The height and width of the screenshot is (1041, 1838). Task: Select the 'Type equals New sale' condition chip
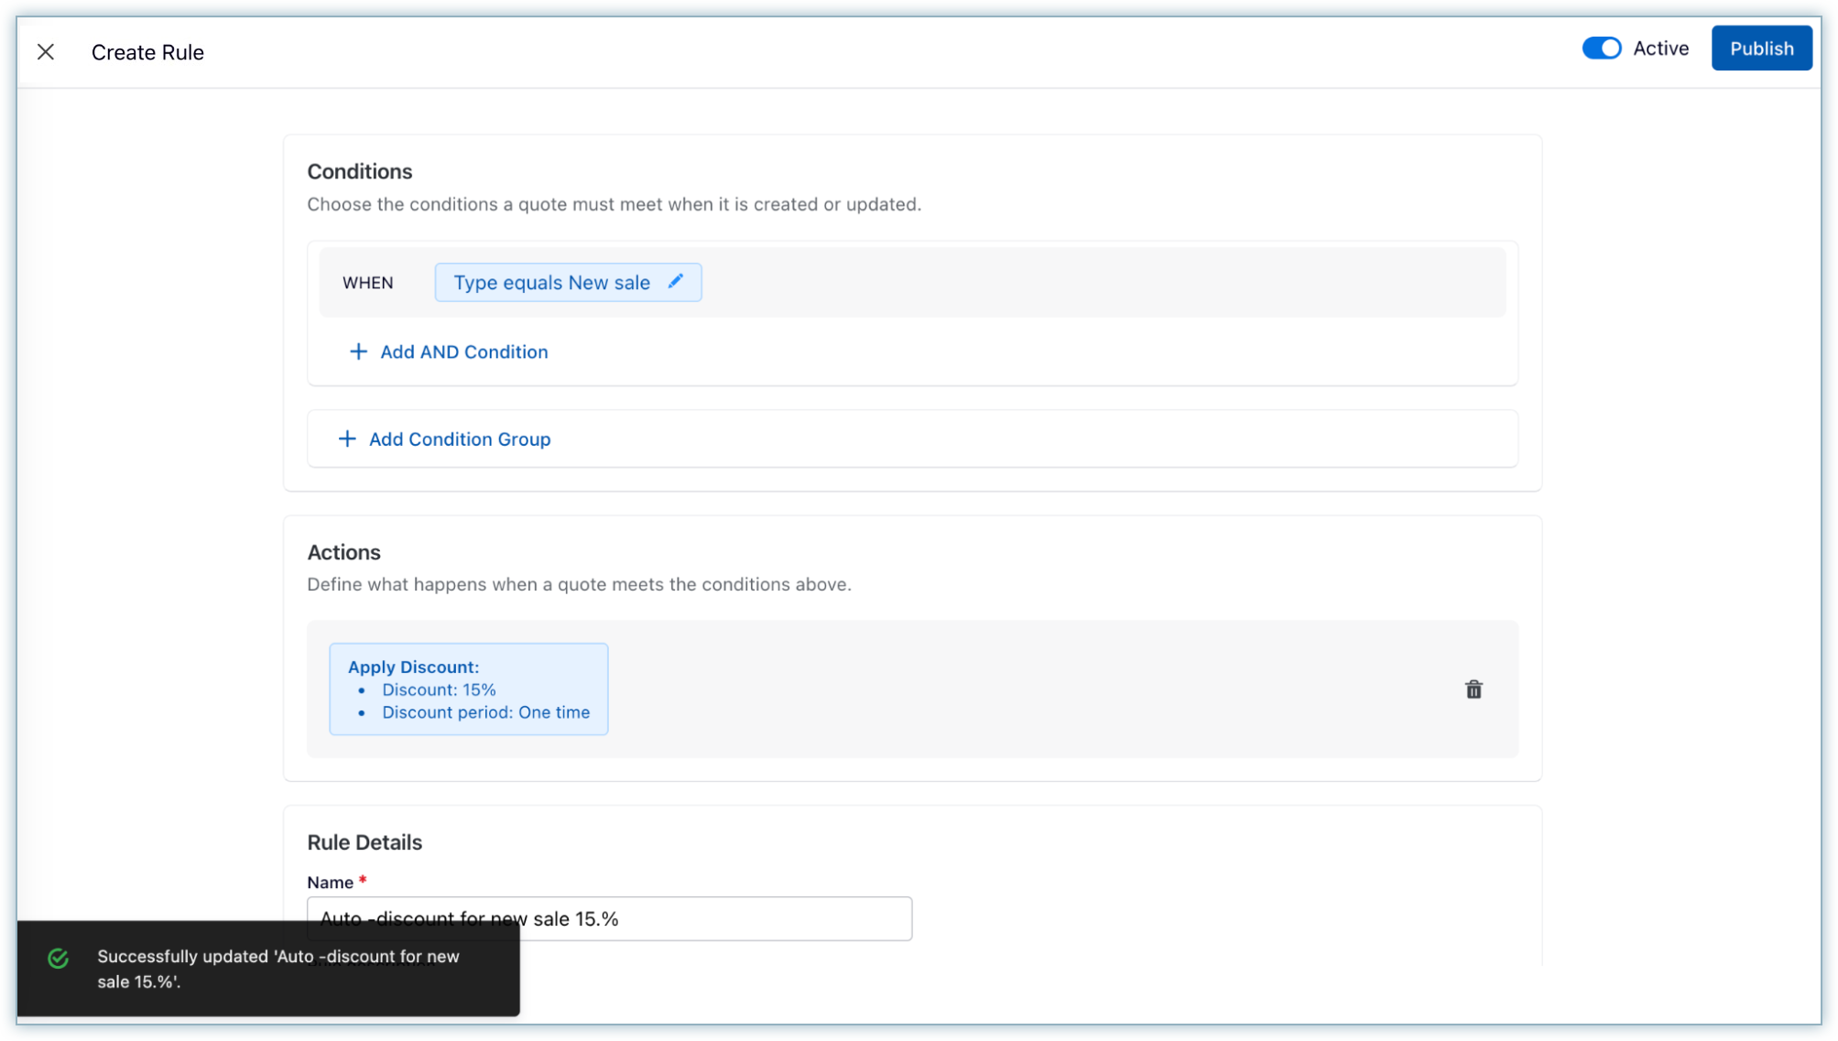(551, 283)
